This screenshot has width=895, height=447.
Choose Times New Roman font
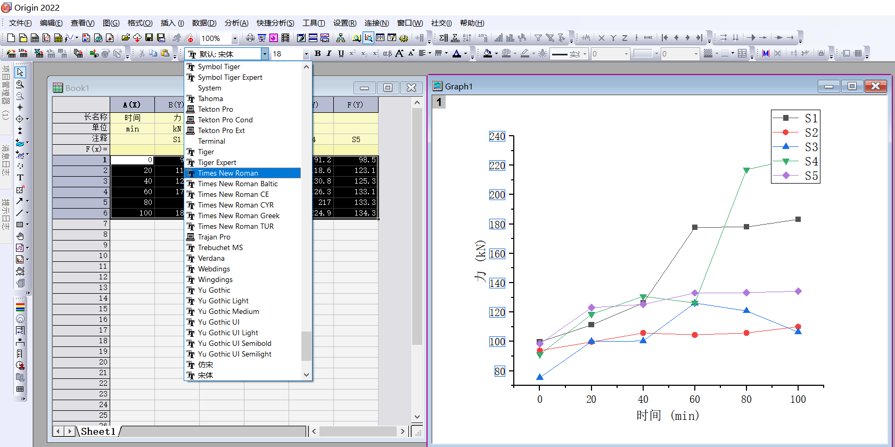pos(243,173)
